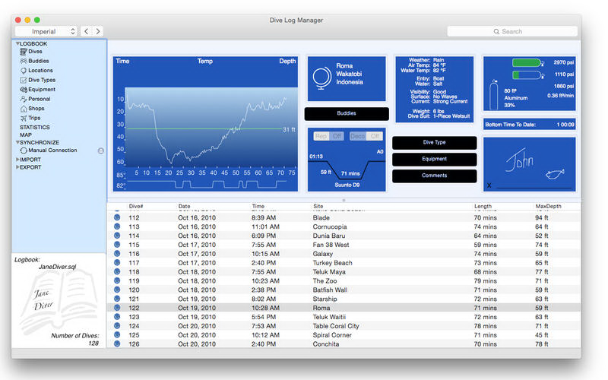Select the Spiral Corner dive row
The width and height of the screenshot is (608, 380).
(x=344, y=335)
